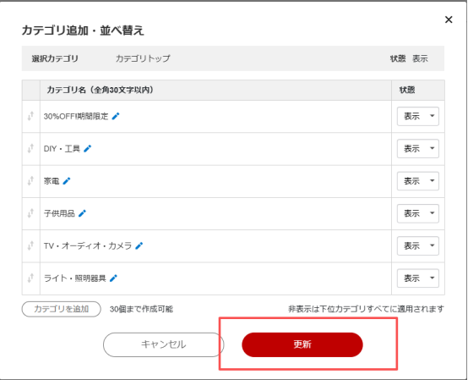Image resolution: width=468 pixels, height=380 pixels.
Task: Click pencil icon next to DIY・工具
Action: tap(88, 148)
